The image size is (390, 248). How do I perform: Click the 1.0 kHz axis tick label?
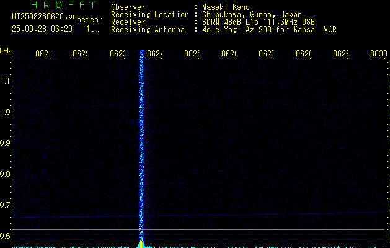5,112
